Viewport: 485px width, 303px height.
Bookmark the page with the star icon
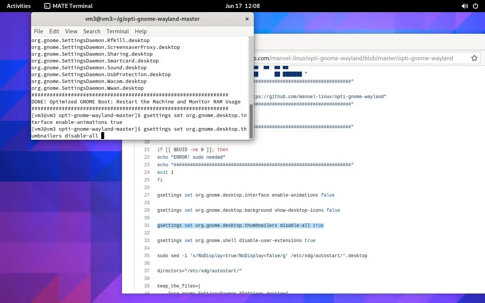pyautogui.click(x=474, y=58)
